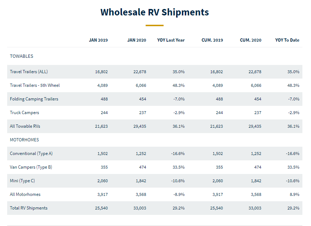
Task: Select the Travel Trailers (ALL) row label
Action: (29, 72)
